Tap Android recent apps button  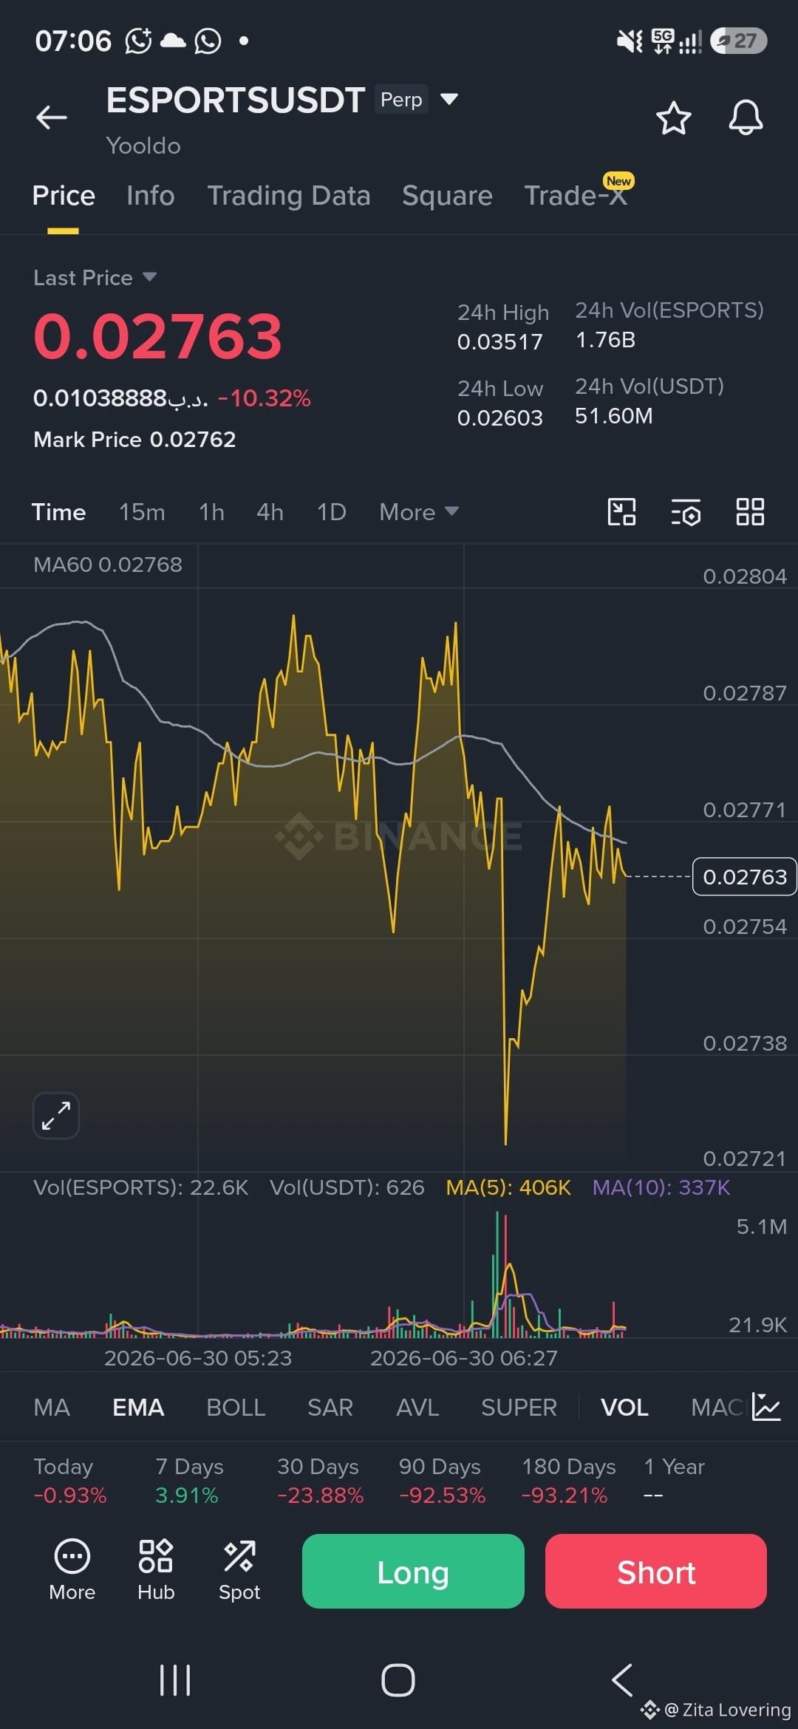[175, 1681]
